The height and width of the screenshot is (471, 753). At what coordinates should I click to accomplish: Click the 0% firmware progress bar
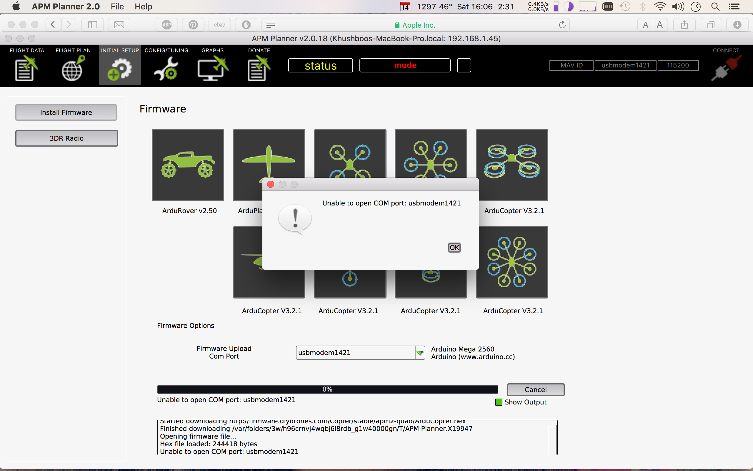[x=327, y=389]
